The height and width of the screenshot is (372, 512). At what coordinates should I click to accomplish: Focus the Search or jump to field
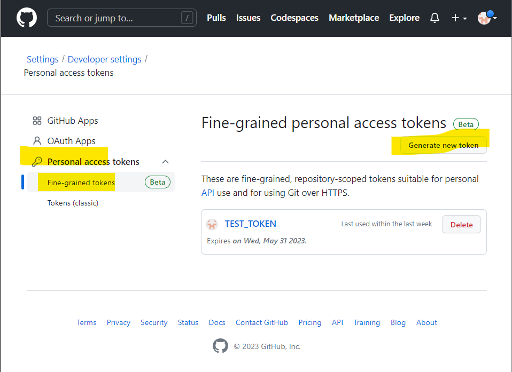(122, 18)
